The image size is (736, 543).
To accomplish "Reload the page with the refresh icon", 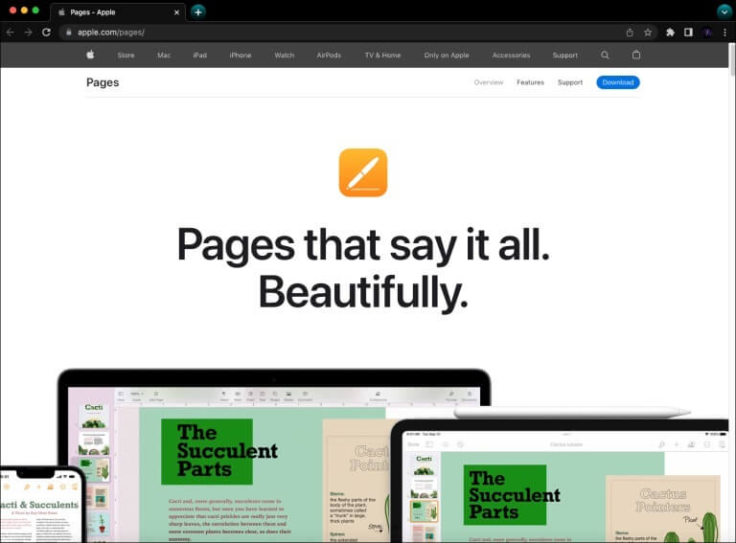I will (46, 33).
